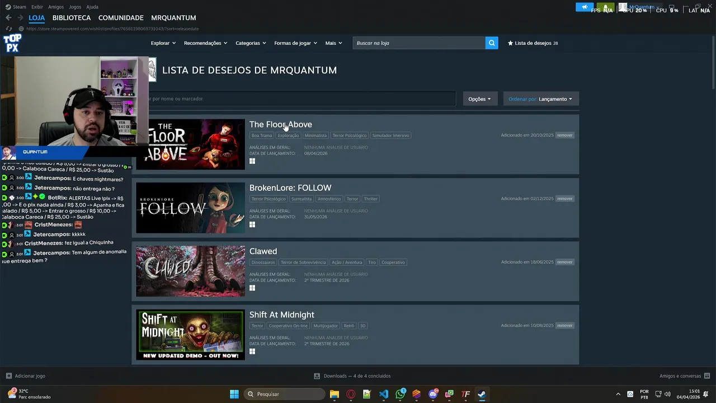Remove The Floor Above from wishlist
This screenshot has height=403, width=716.
point(565,135)
